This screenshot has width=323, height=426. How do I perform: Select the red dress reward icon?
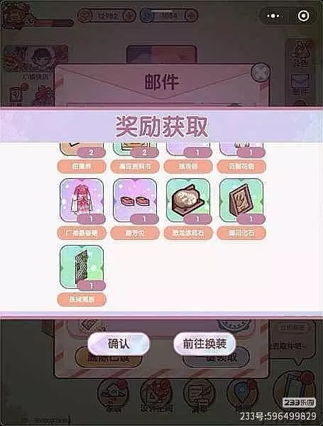tap(82, 202)
